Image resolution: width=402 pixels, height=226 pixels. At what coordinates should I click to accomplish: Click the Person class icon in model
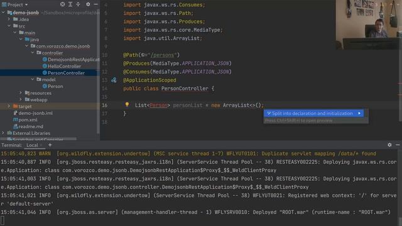(x=45, y=87)
